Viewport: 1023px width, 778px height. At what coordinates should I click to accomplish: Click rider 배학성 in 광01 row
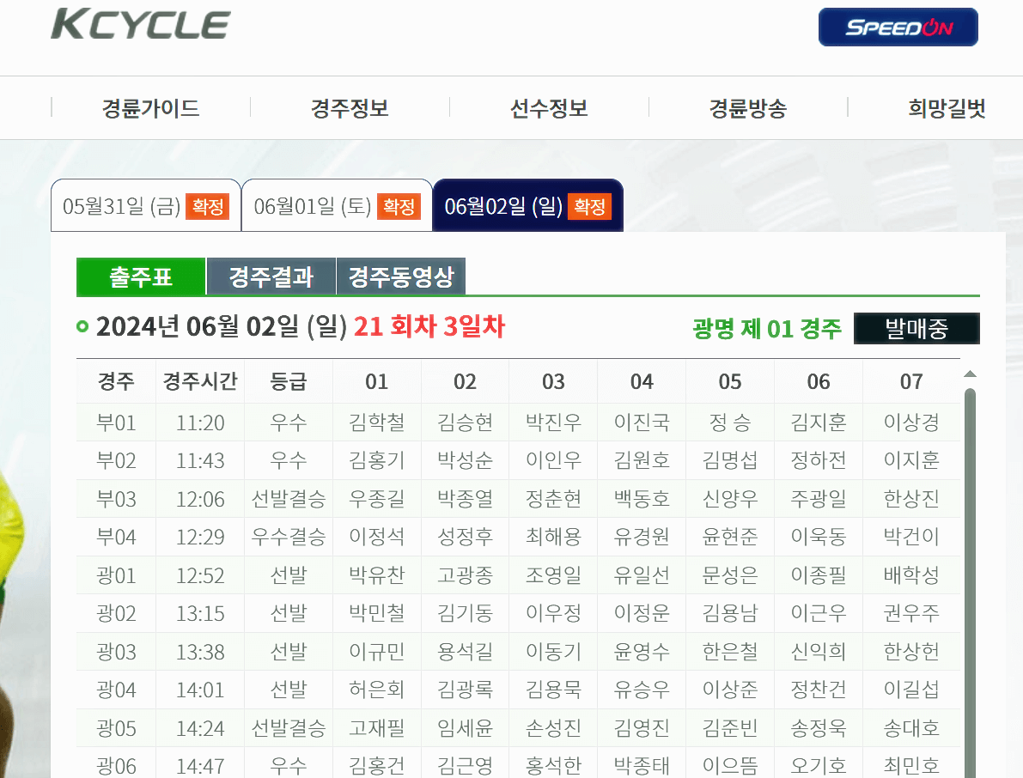click(x=911, y=575)
